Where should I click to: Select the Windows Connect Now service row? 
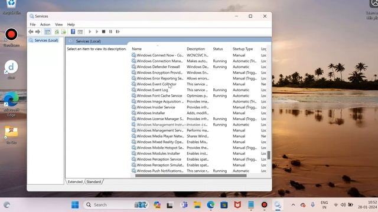click(x=199, y=55)
